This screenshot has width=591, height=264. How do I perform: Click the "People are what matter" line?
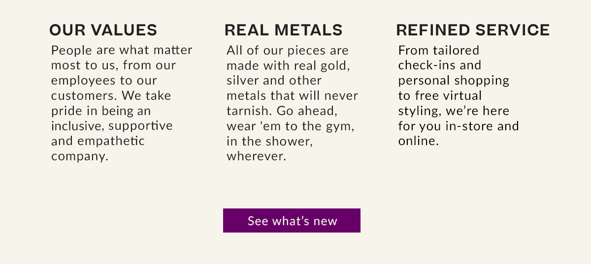122,50
